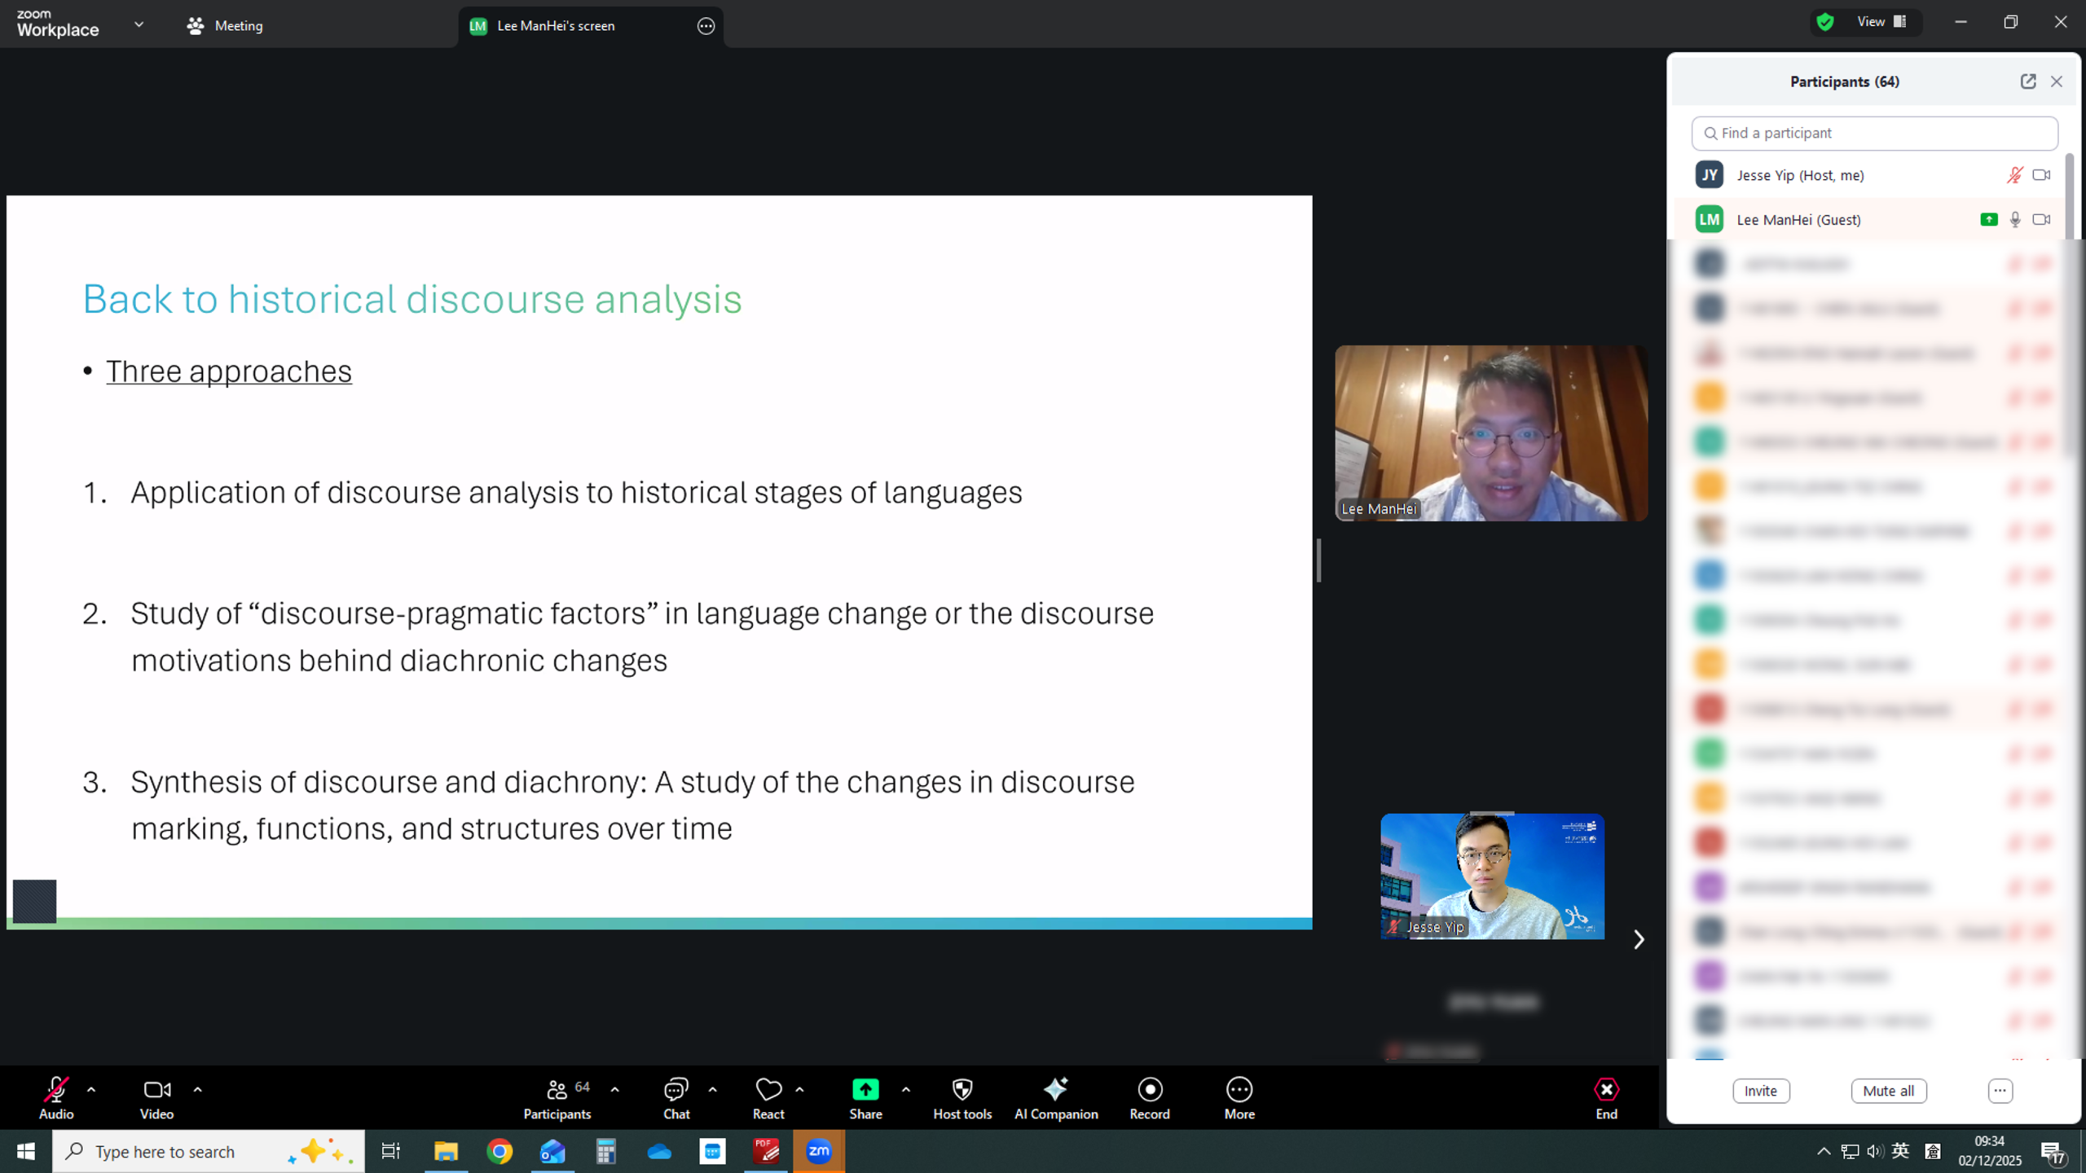Click the green Share screen icon

point(865,1090)
